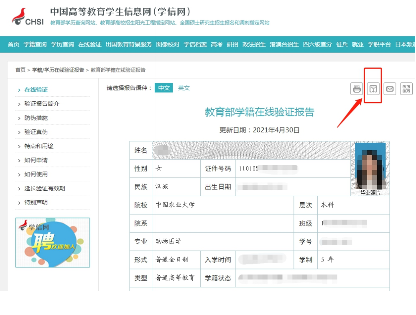Click 首页 in the breadcrumb
This screenshot has height=315, width=416.
tap(20, 70)
